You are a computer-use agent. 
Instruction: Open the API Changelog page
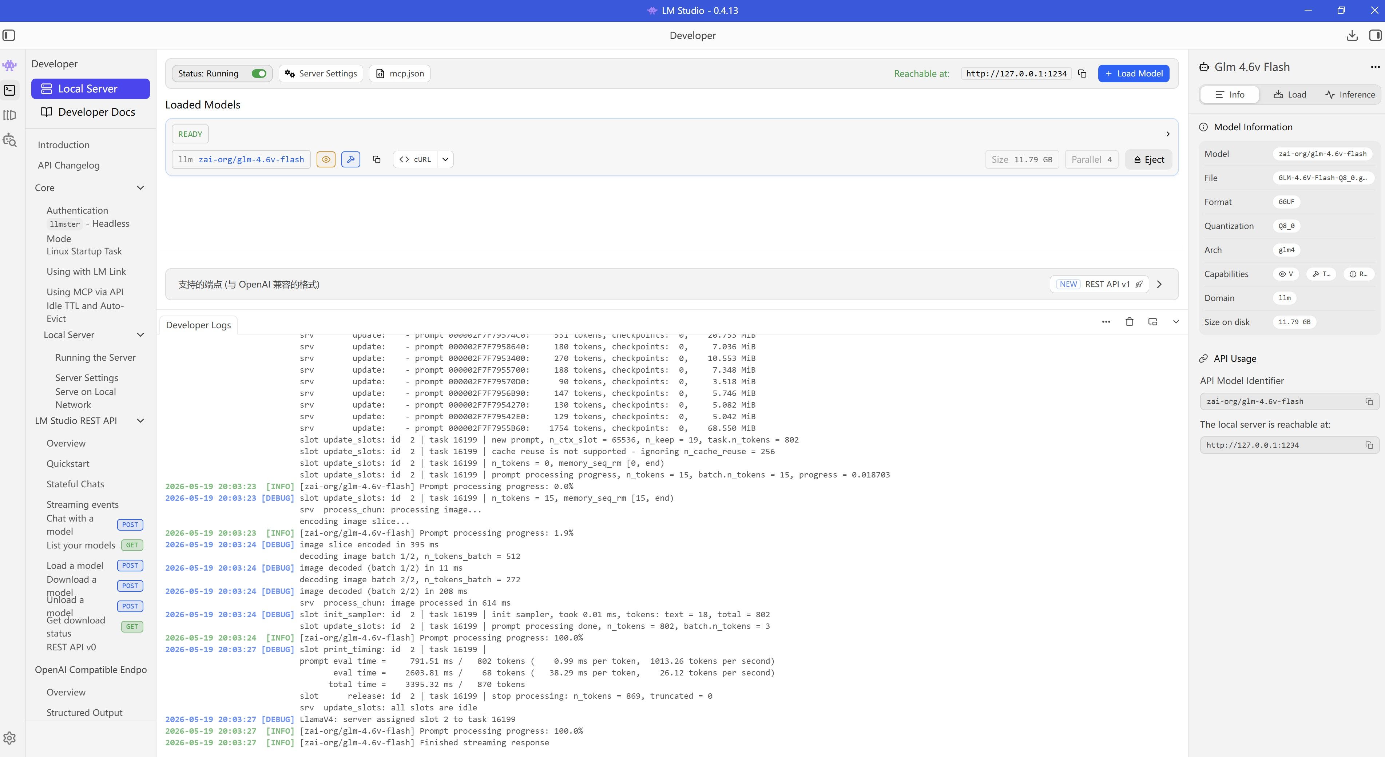[68, 166]
